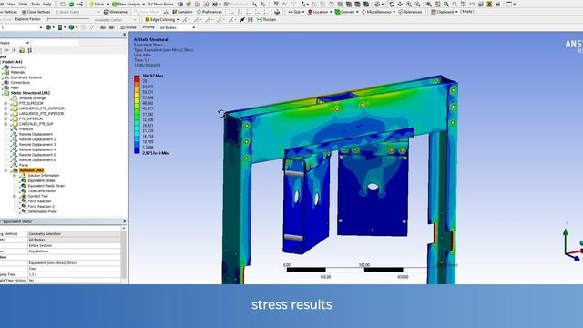Expand the CABEZALES_PTE_SUP folder
Image resolution: width=583 pixels, height=328 pixels.
5,124
